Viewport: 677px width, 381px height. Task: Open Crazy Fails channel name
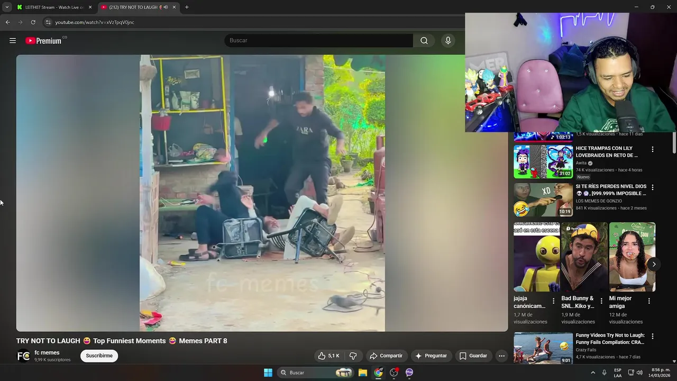point(586,350)
